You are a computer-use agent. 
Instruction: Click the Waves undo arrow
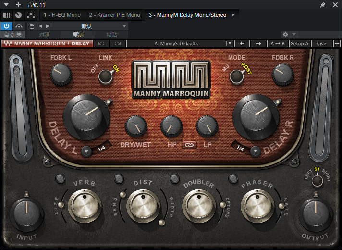point(101,43)
